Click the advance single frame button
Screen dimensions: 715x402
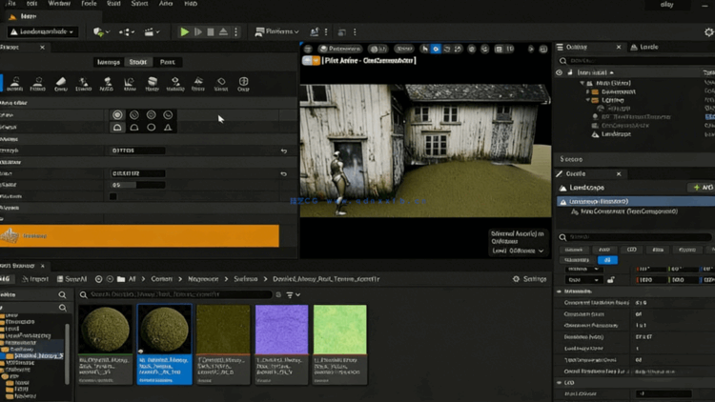coord(198,31)
